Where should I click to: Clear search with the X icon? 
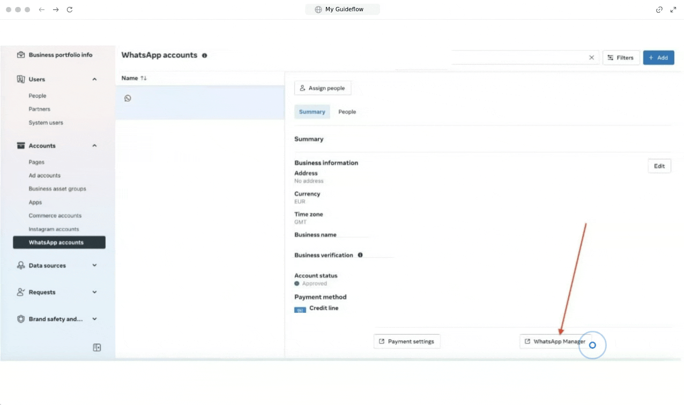(591, 57)
